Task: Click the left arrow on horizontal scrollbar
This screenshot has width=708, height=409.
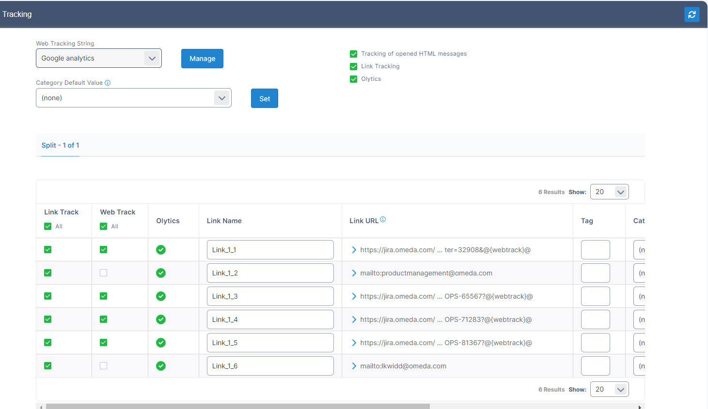Action: 41,407
